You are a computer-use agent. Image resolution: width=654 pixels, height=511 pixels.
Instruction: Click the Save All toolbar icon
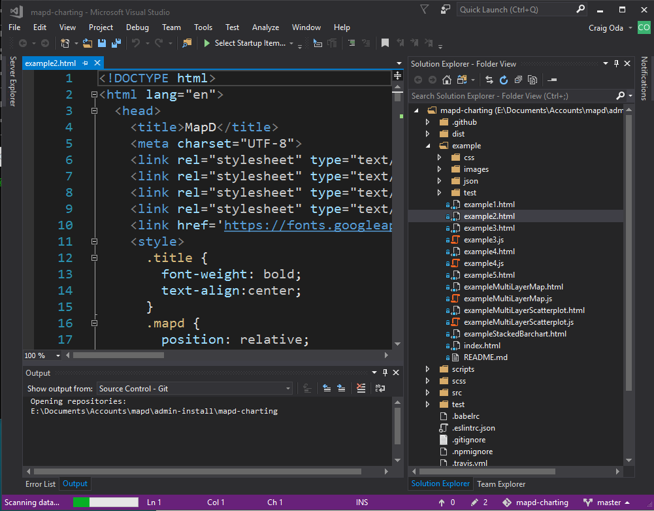[x=116, y=43]
